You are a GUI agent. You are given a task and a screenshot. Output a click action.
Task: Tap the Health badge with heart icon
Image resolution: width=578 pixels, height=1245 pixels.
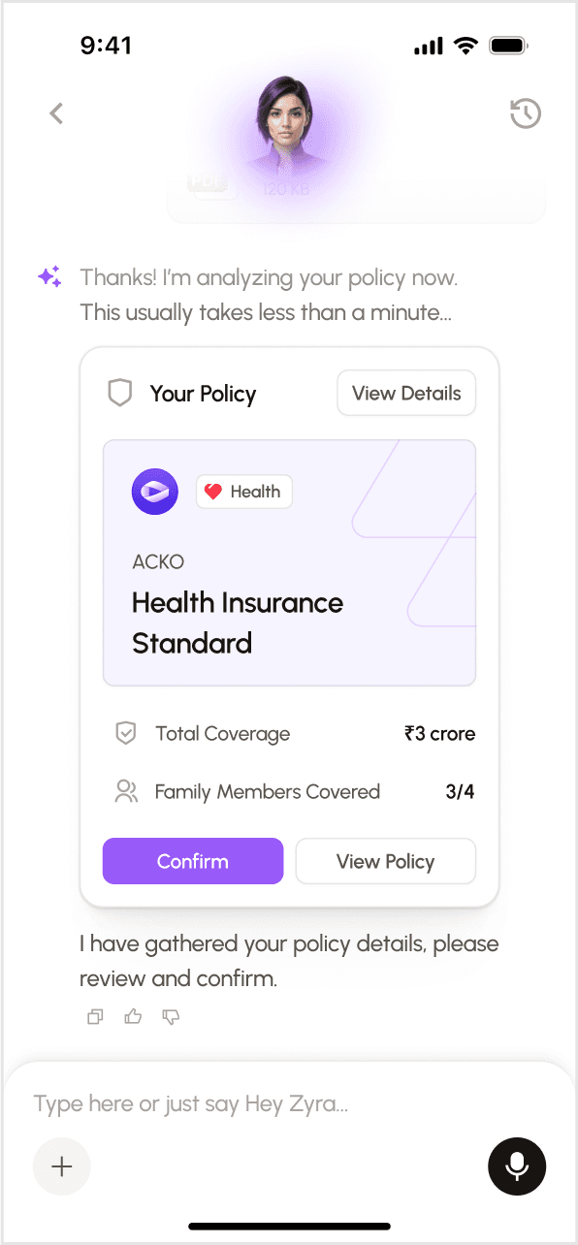243,492
